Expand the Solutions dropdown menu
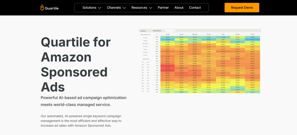This screenshot has width=297, height=135. (x=92, y=8)
